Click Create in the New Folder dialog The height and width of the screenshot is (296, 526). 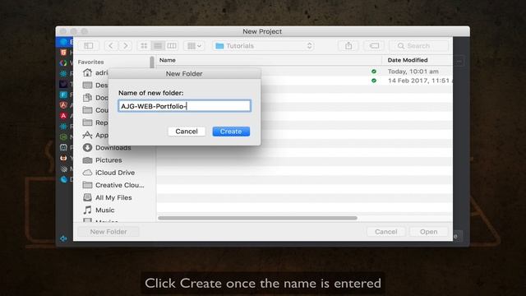[231, 132]
